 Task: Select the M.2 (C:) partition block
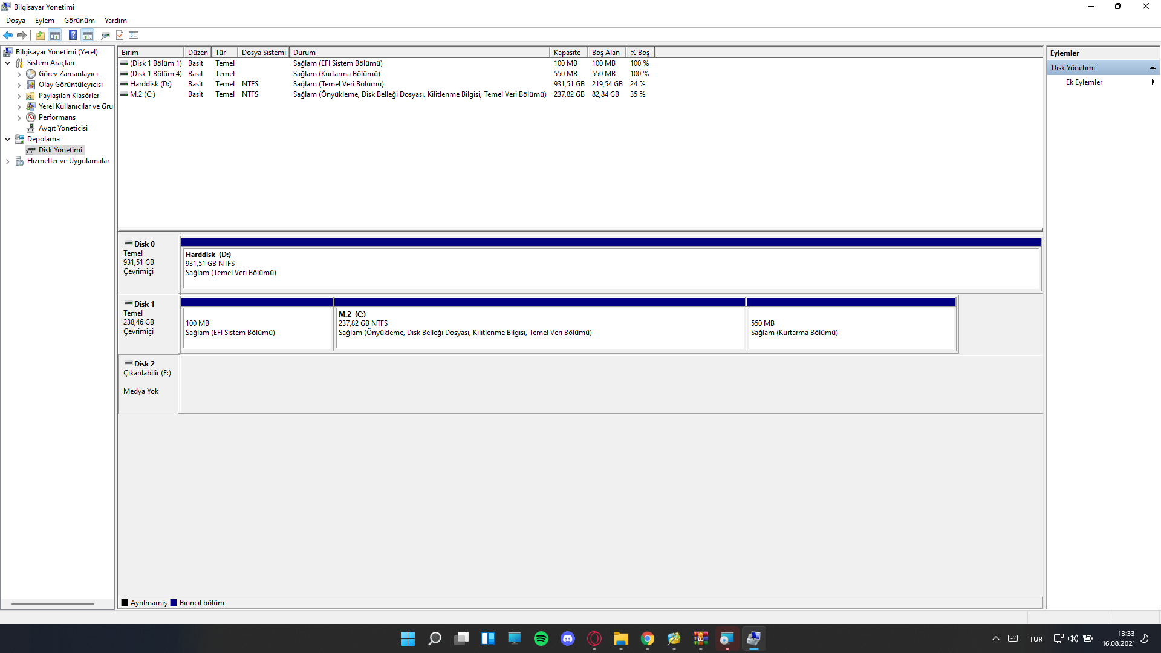coord(539,328)
